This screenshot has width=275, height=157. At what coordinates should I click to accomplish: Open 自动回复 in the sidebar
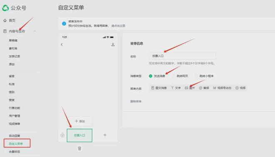click(x=15, y=136)
